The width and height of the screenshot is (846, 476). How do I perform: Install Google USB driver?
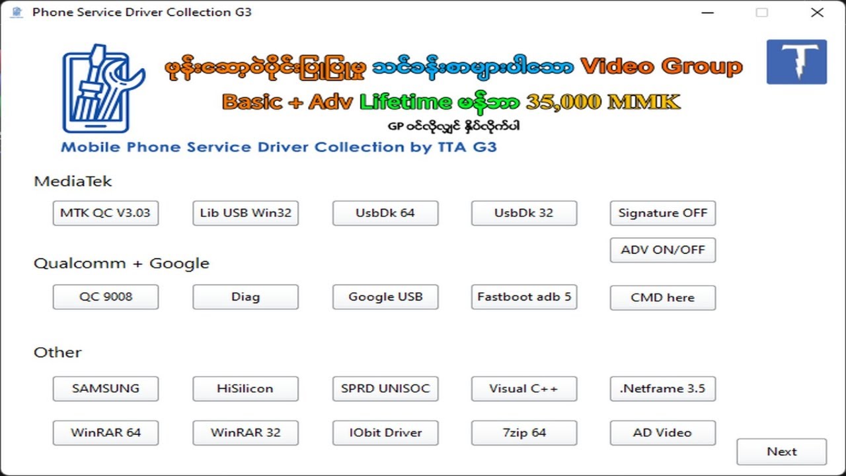click(385, 297)
